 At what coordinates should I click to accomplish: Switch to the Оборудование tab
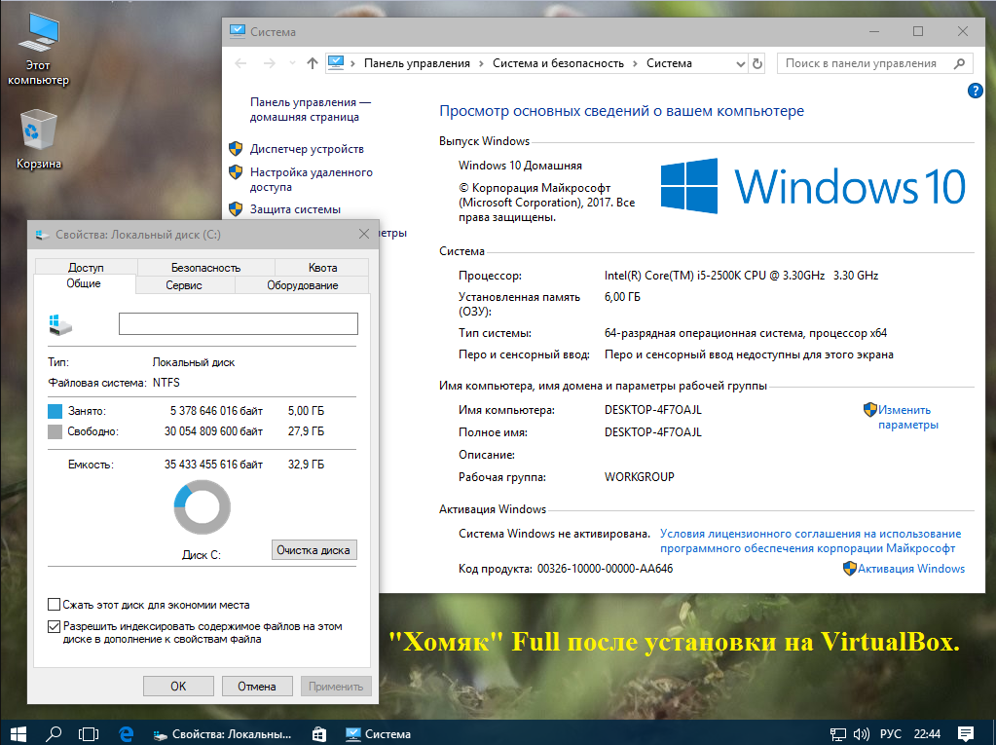(303, 285)
